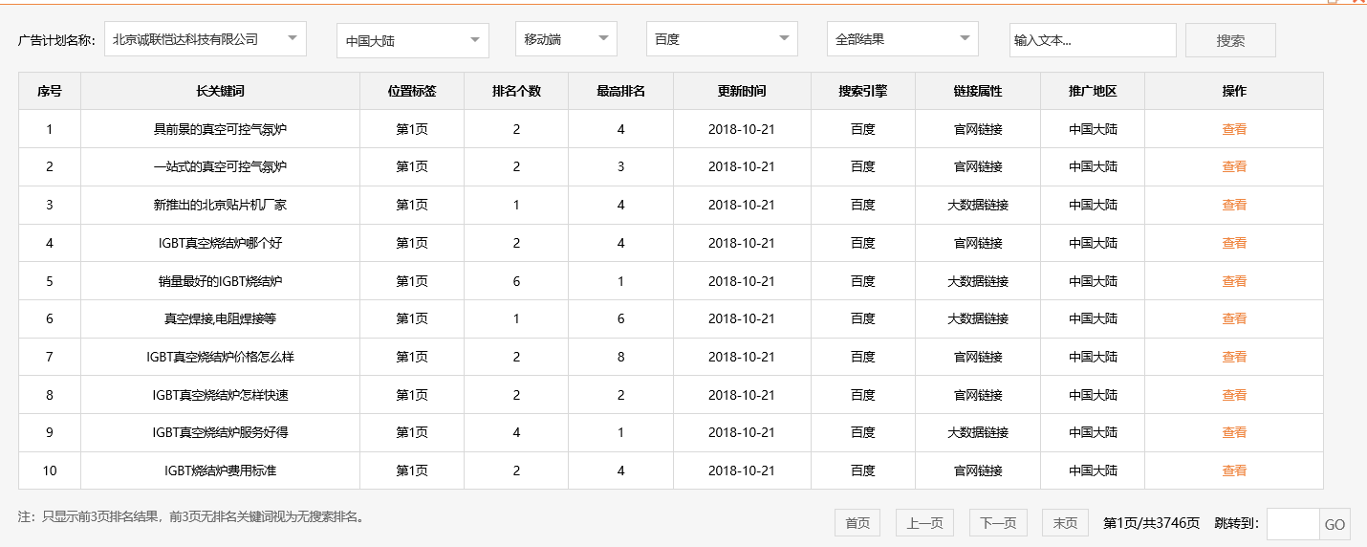
Task: Open 查看 for IGBT真空烧结炉怎样快速
Action: pyautogui.click(x=1234, y=395)
